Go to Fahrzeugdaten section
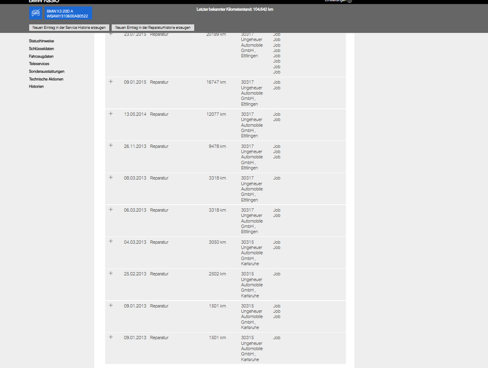 click(41, 56)
